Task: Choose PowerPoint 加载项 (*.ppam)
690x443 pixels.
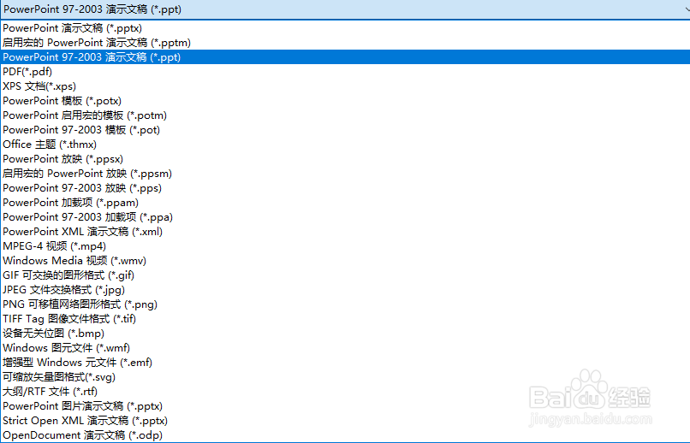Action: [x=345, y=202]
